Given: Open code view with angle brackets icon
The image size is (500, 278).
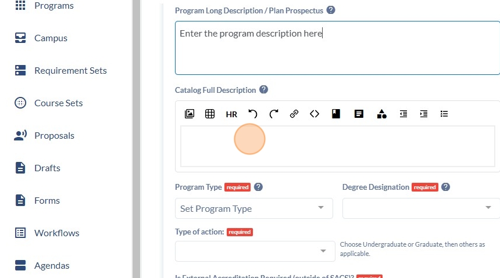Looking at the screenshot, I should tap(315, 114).
